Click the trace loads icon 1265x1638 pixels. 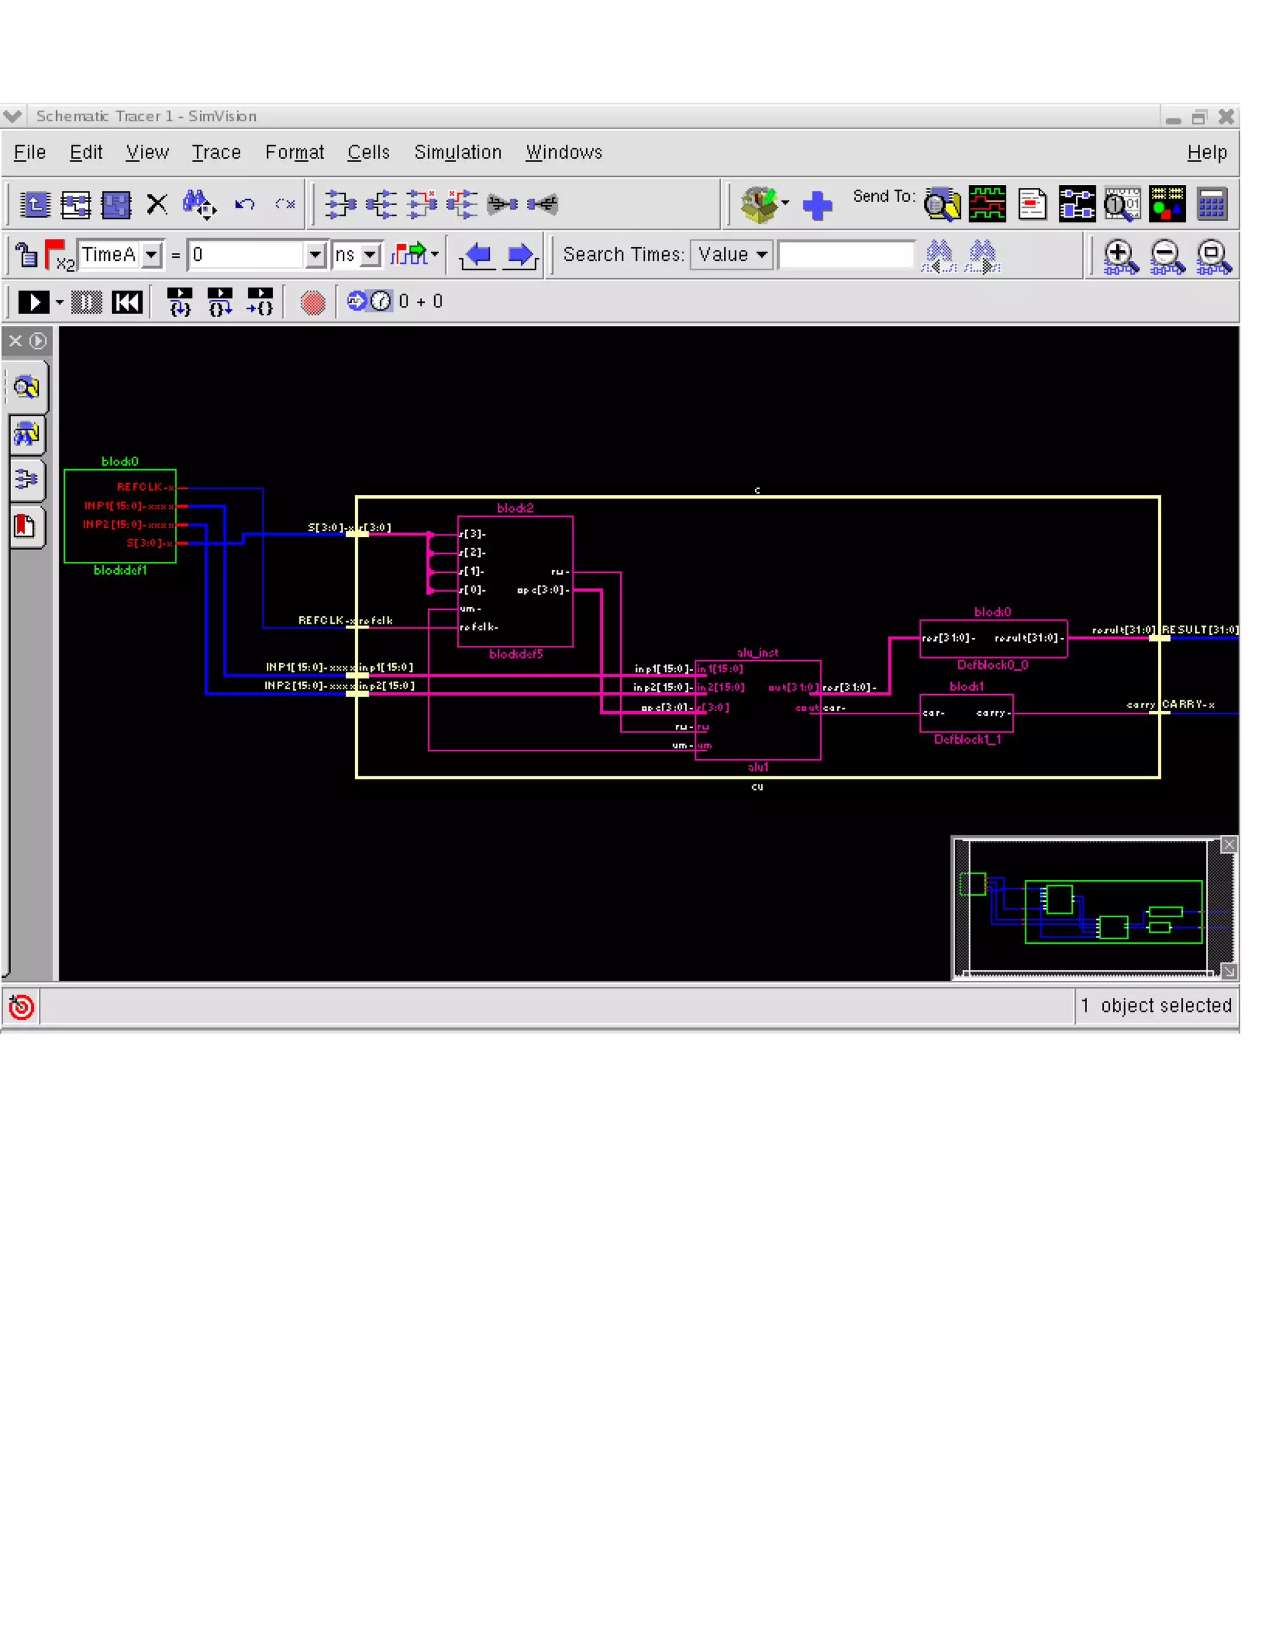click(x=382, y=204)
